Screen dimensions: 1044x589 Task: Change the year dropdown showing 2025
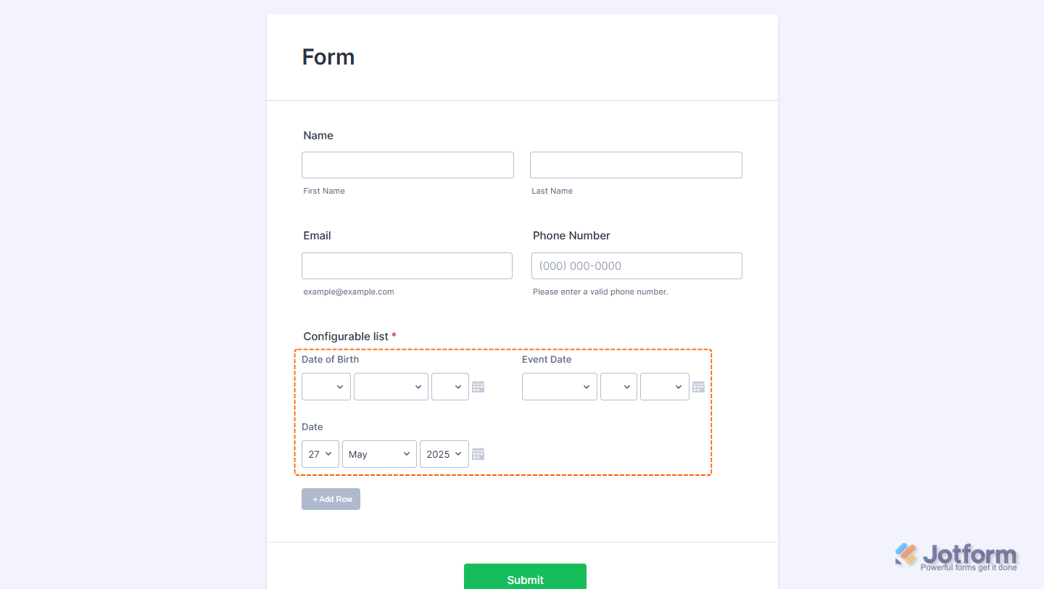tap(444, 454)
